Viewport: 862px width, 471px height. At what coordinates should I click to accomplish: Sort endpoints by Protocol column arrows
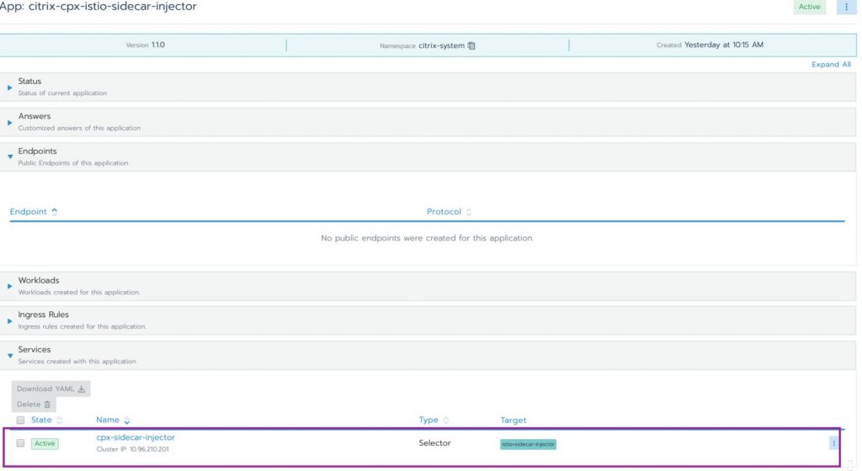469,212
